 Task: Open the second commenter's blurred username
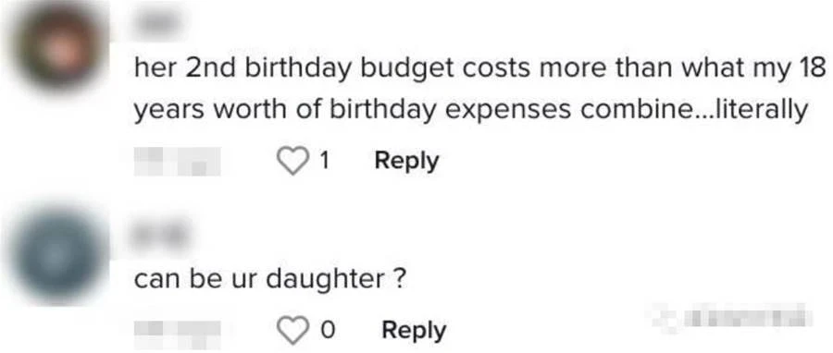[160, 234]
